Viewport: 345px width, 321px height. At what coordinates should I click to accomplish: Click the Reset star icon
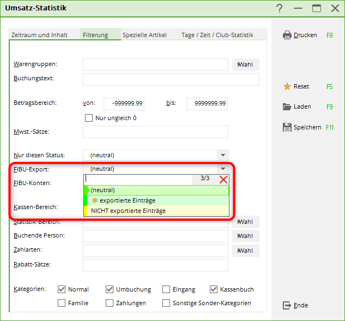coord(287,86)
